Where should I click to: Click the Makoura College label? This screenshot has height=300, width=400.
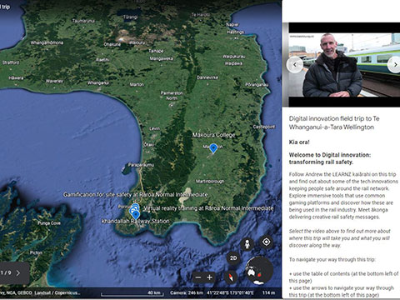click(x=213, y=135)
